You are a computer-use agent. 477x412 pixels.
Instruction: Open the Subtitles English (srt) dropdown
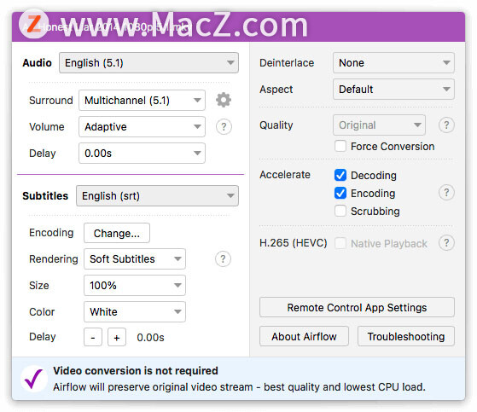(157, 196)
